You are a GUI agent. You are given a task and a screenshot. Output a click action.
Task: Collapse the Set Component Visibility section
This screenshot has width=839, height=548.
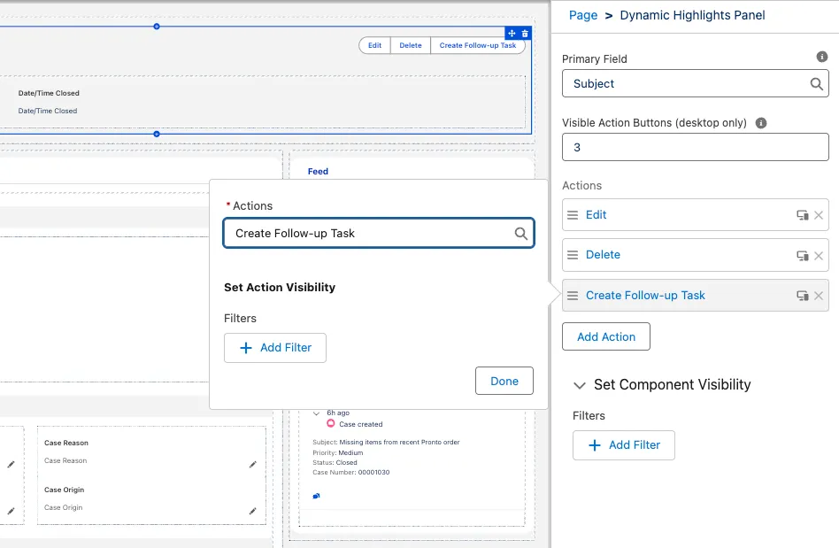pyautogui.click(x=580, y=385)
